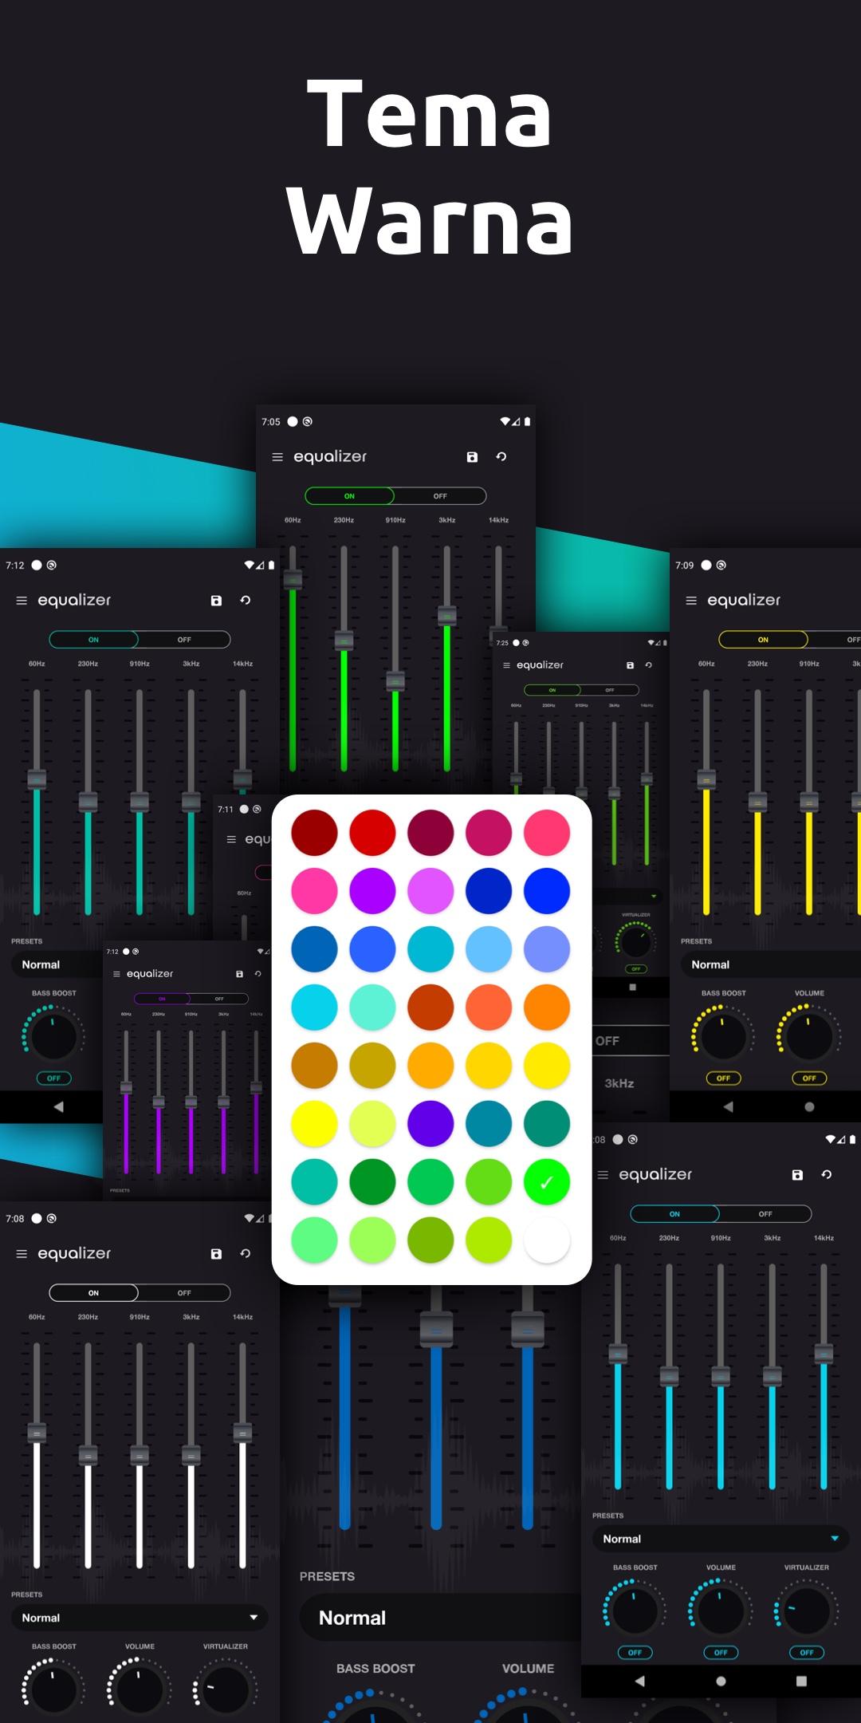Switch equalizer OFF in teal 7:12 screen
861x1723 pixels.
pos(184,640)
